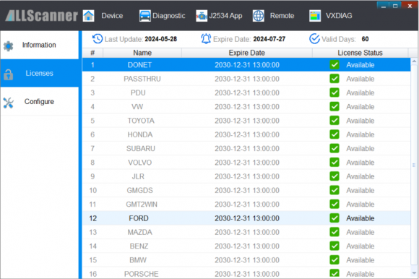Toggle the PDU license checkbox
419x279 pixels.
(334, 93)
